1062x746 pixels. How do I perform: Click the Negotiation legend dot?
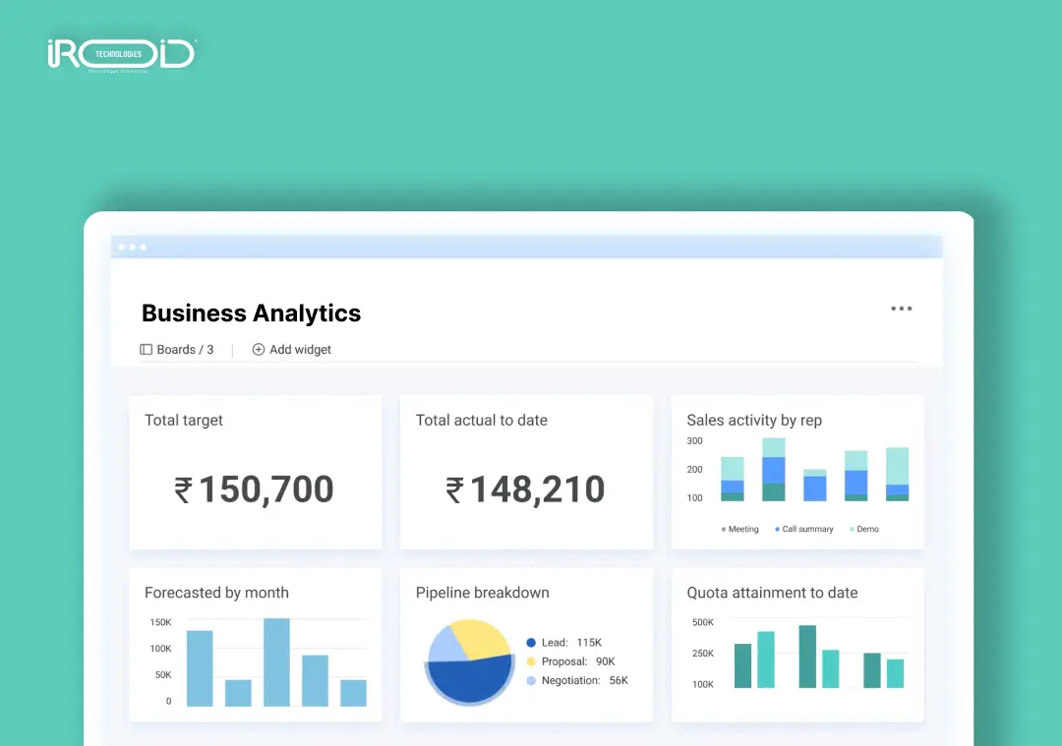[531, 680]
